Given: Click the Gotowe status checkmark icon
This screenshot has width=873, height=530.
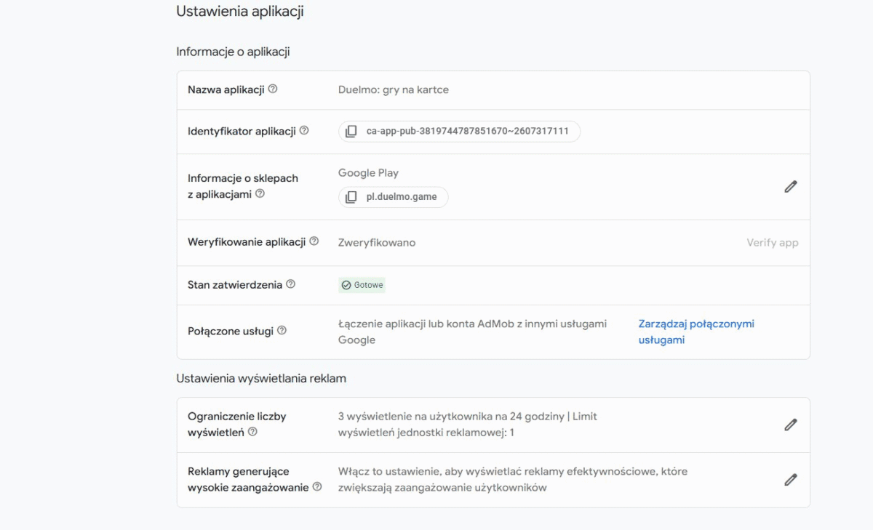Looking at the screenshot, I should pyautogui.click(x=346, y=285).
